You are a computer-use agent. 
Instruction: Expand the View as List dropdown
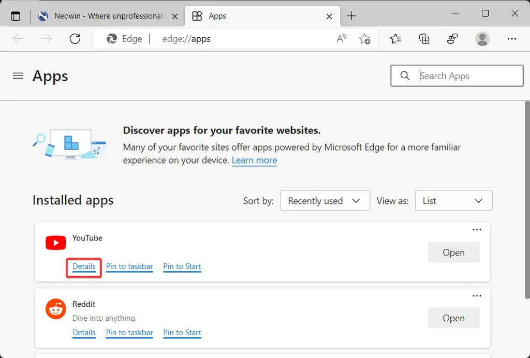pyautogui.click(x=454, y=201)
